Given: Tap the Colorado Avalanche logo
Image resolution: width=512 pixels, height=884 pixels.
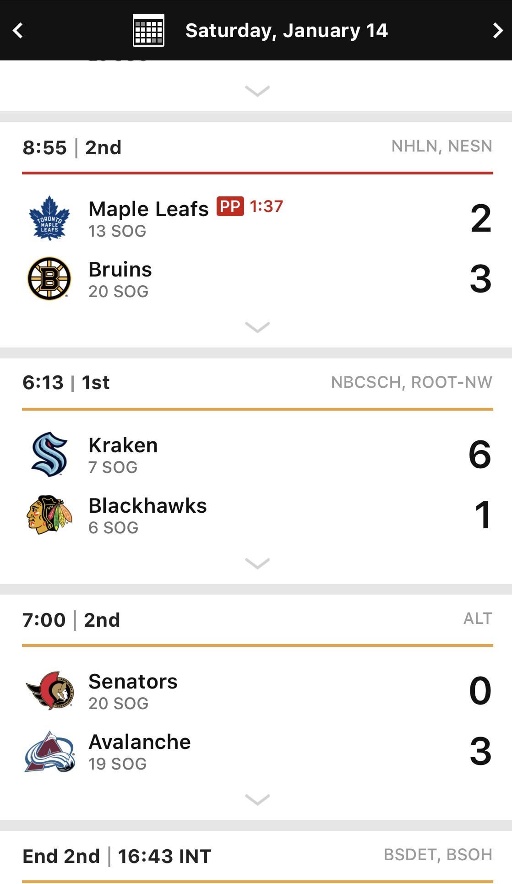Looking at the screenshot, I should tap(49, 751).
